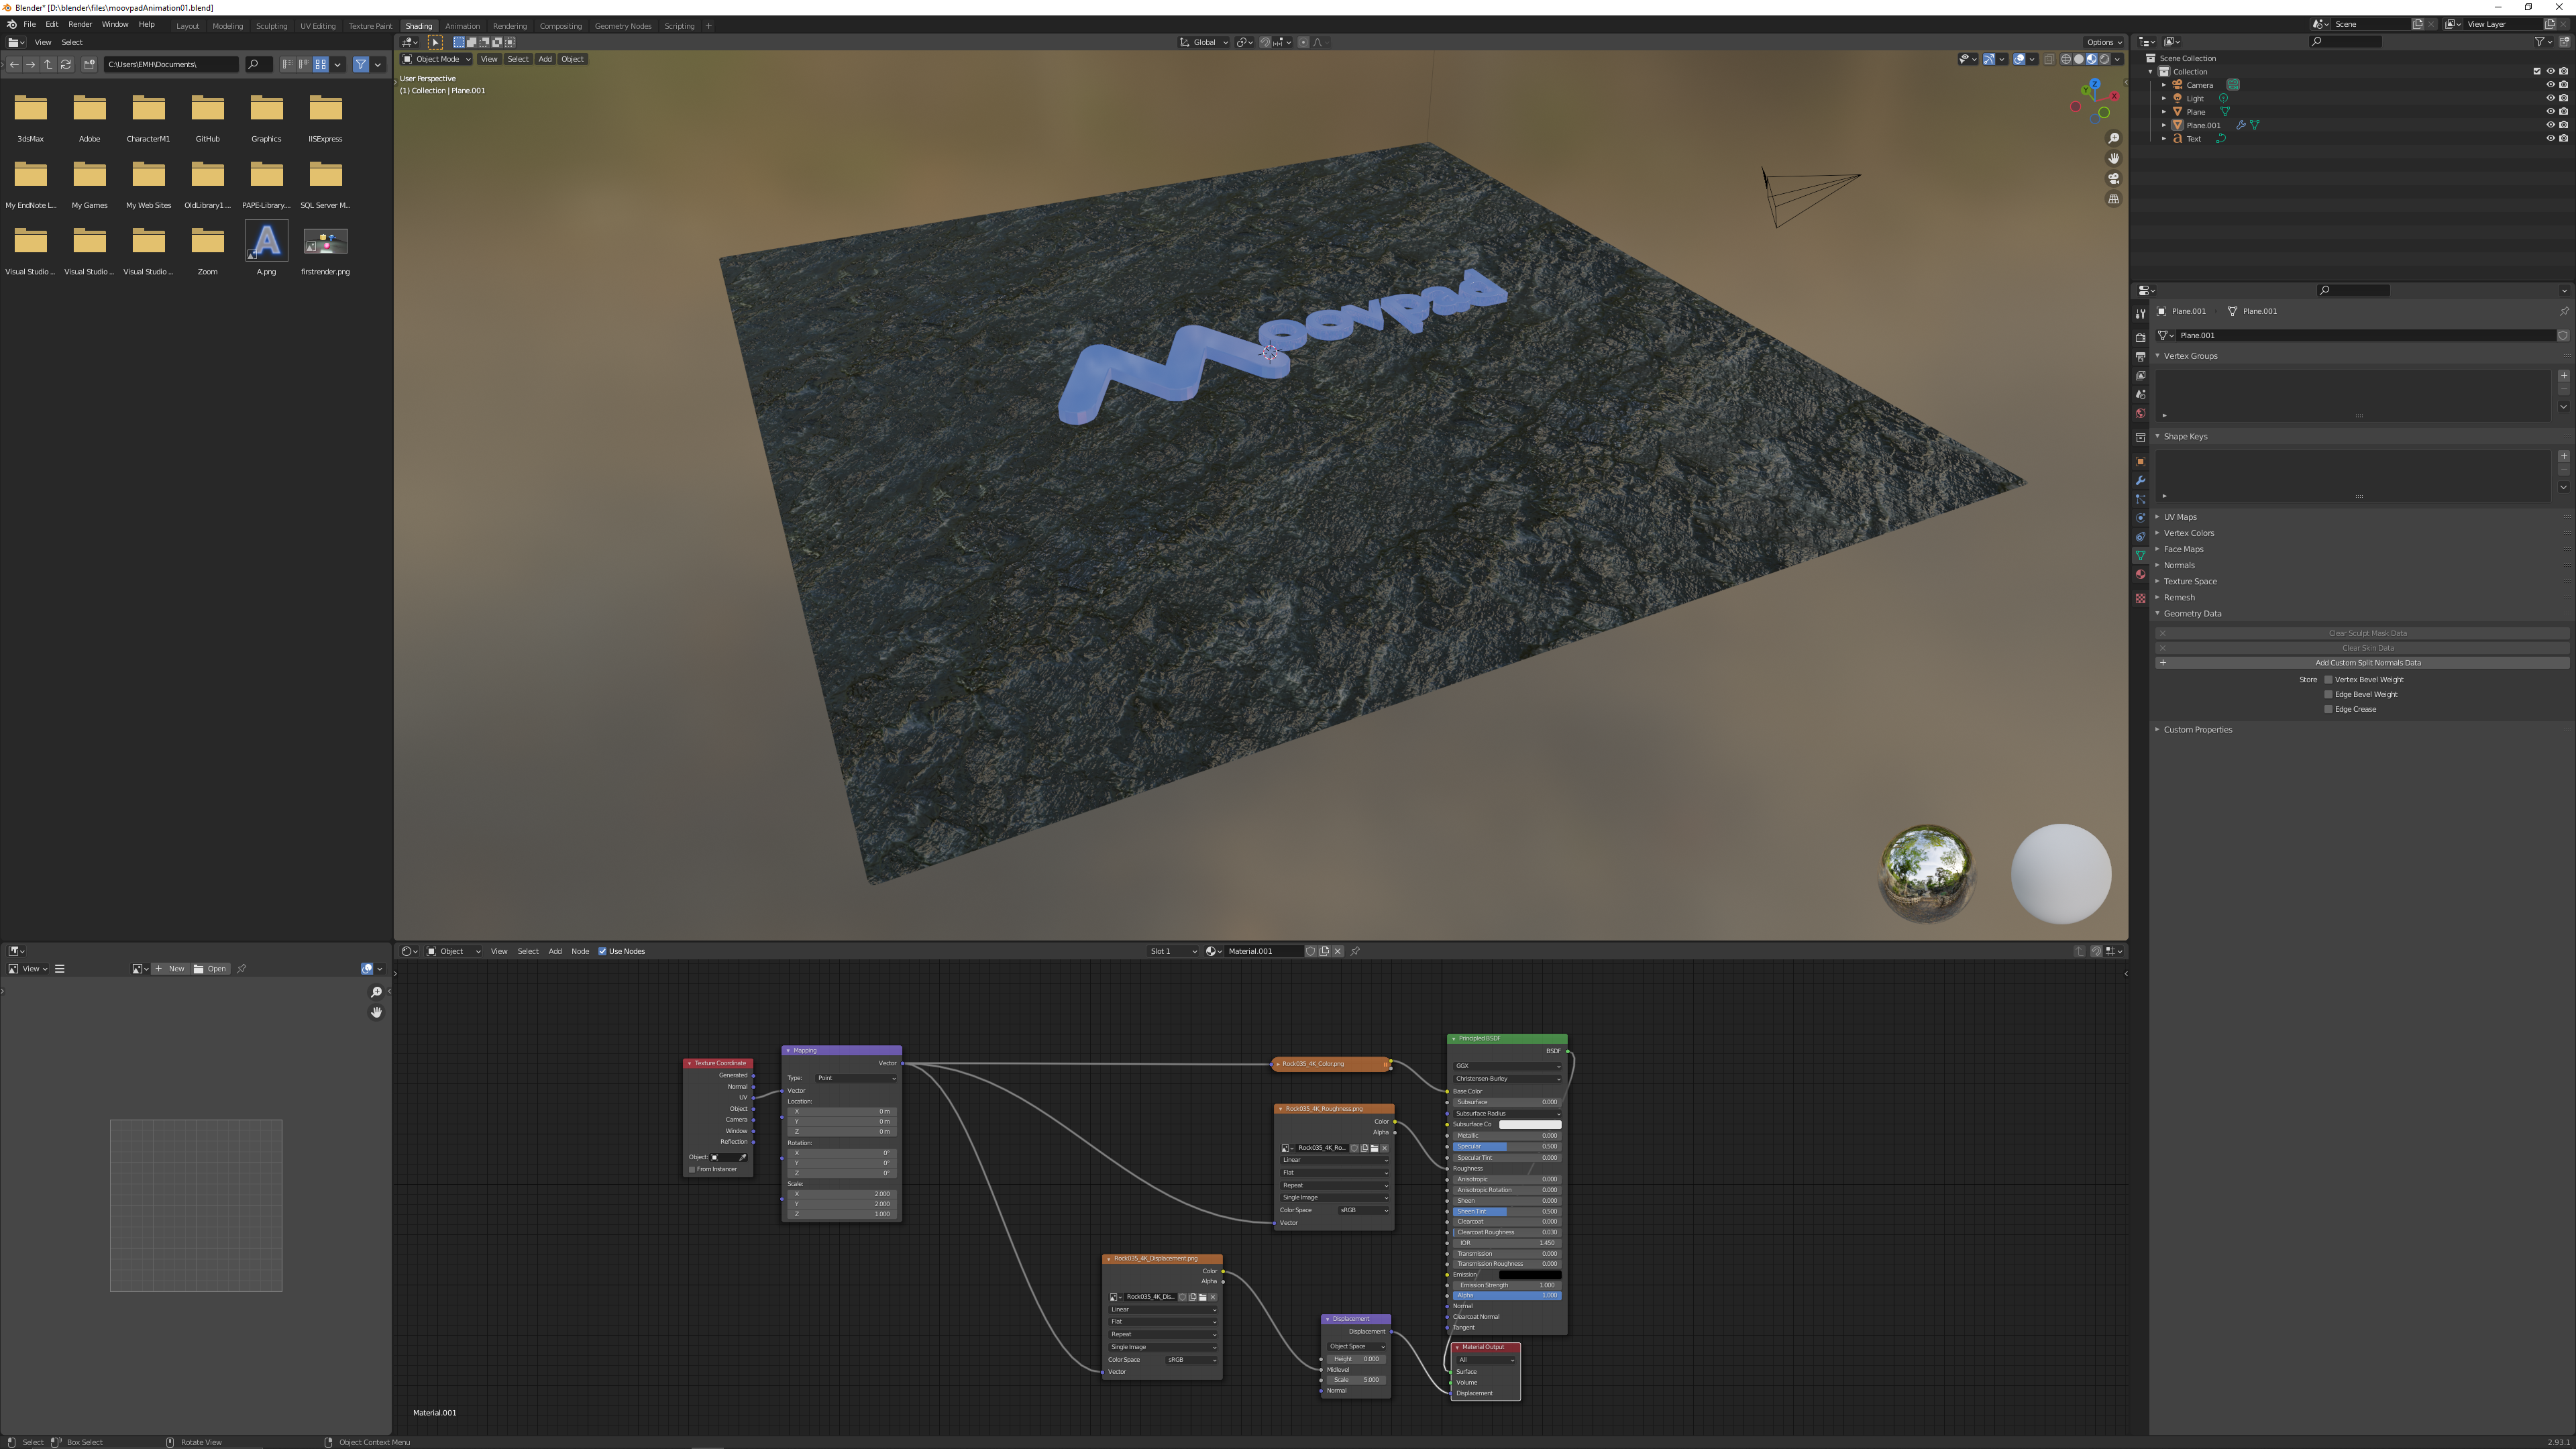This screenshot has width=2576, height=1449.
Task: Open Global transform orientation dropdown
Action: (x=1204, y=42)
